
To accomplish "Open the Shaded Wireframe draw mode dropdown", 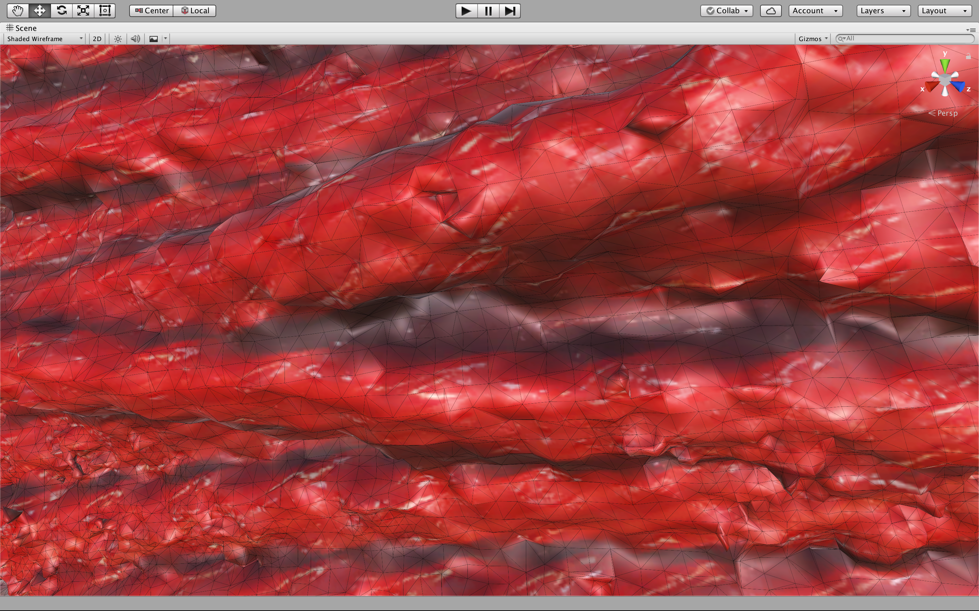I will [45, 39].
